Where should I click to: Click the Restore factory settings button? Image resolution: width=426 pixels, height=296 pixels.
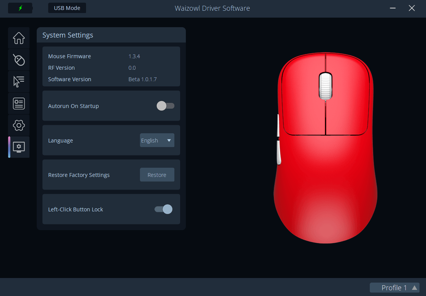[x=157, y=175]
